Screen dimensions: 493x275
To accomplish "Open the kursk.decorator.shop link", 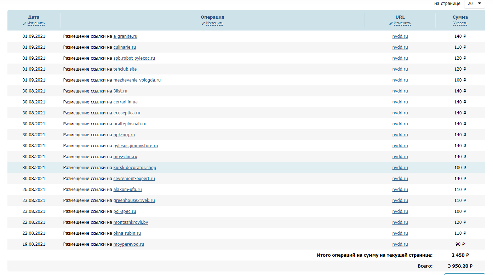I will [135, 168].
